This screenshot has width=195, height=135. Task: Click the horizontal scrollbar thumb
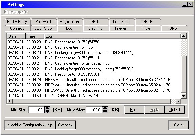pyautogui.click(x=91, y=101)
